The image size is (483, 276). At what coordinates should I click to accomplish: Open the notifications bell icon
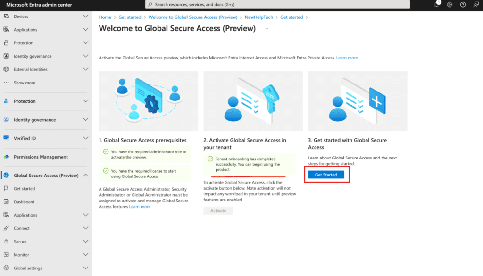click(436, 4)
